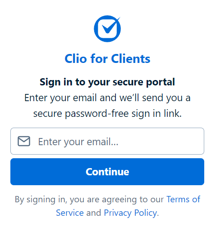Viewport: 211px width, 227px height.
Task: Click the 'Terms of' link text
Action: pos(183,199)
